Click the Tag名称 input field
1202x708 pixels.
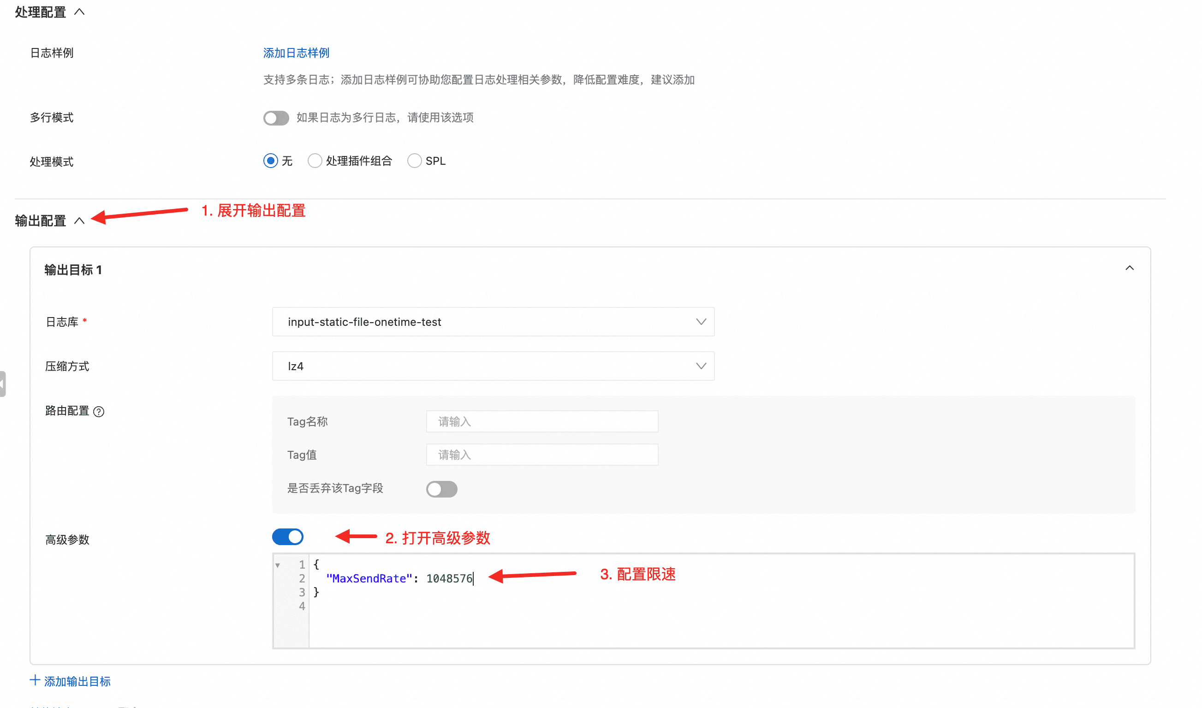[x=542, y=421]
